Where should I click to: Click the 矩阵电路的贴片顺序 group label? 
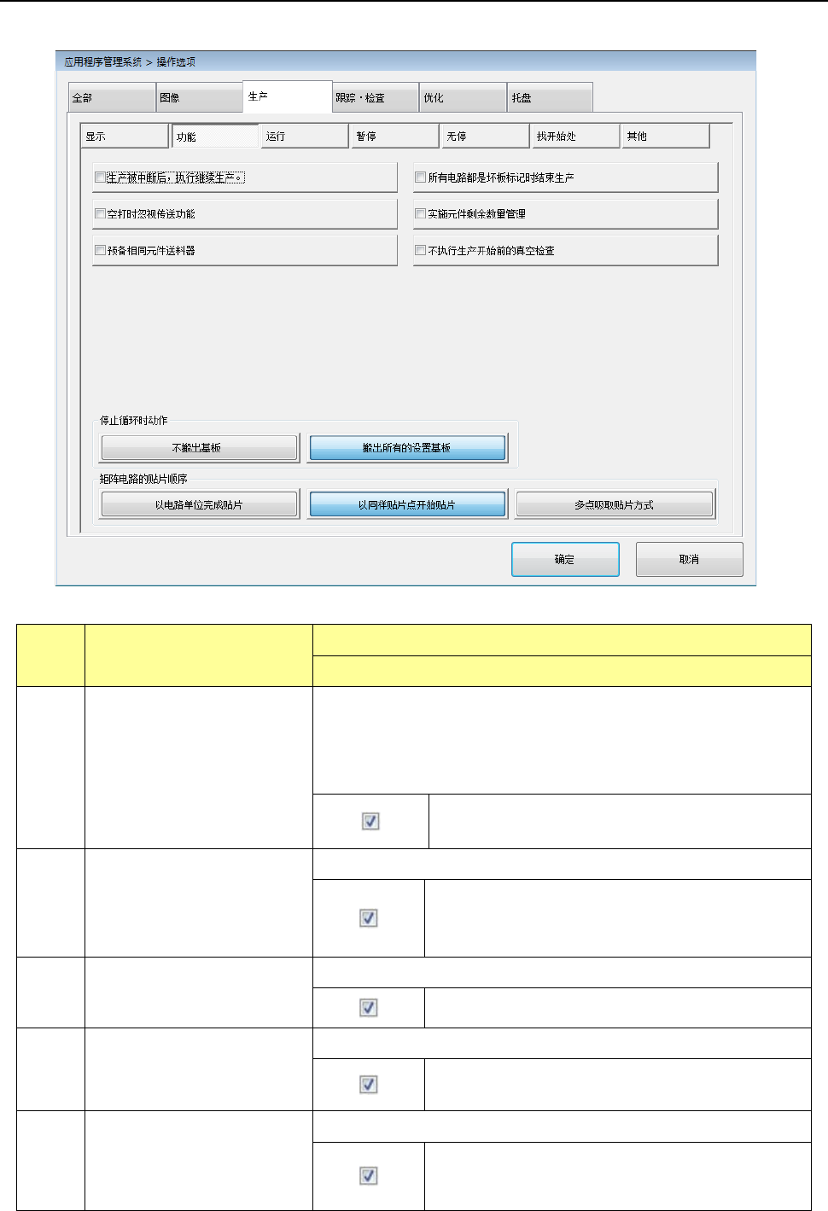[143, 479]
